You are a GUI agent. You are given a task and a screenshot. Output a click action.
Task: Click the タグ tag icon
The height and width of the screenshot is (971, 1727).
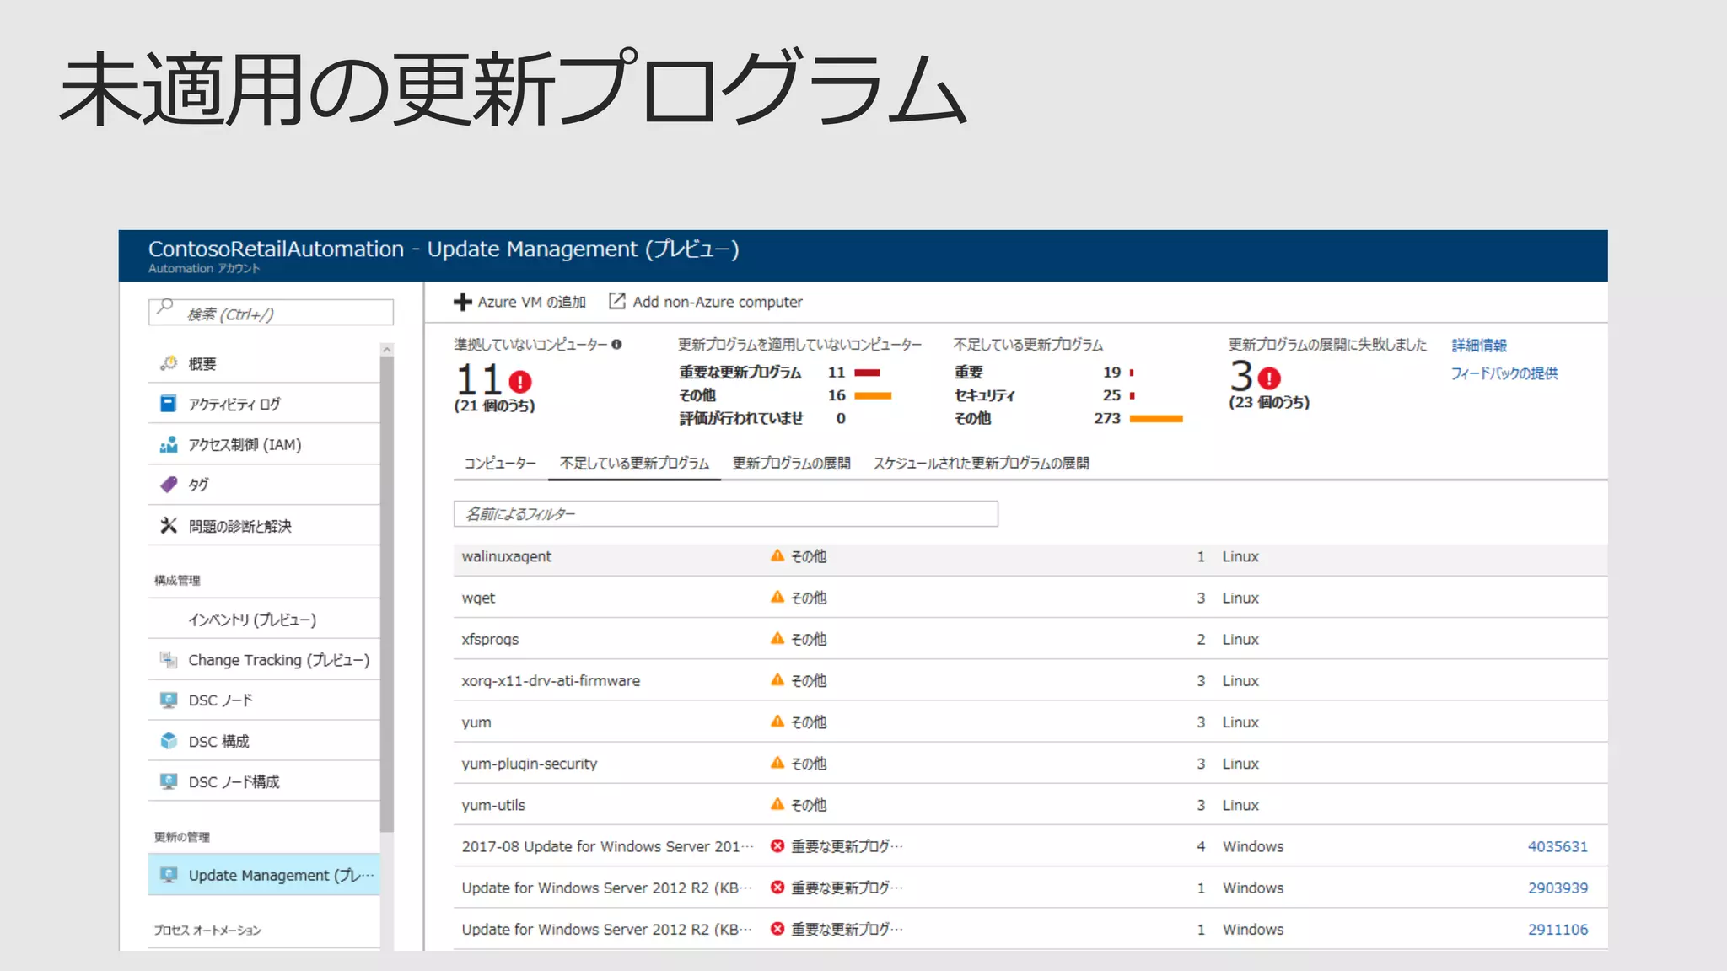coord(169,485)
